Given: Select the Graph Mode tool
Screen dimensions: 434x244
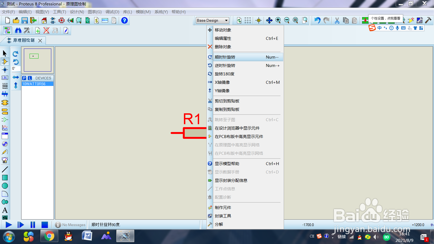Looking at the screenshot, I should coord(5,128).
